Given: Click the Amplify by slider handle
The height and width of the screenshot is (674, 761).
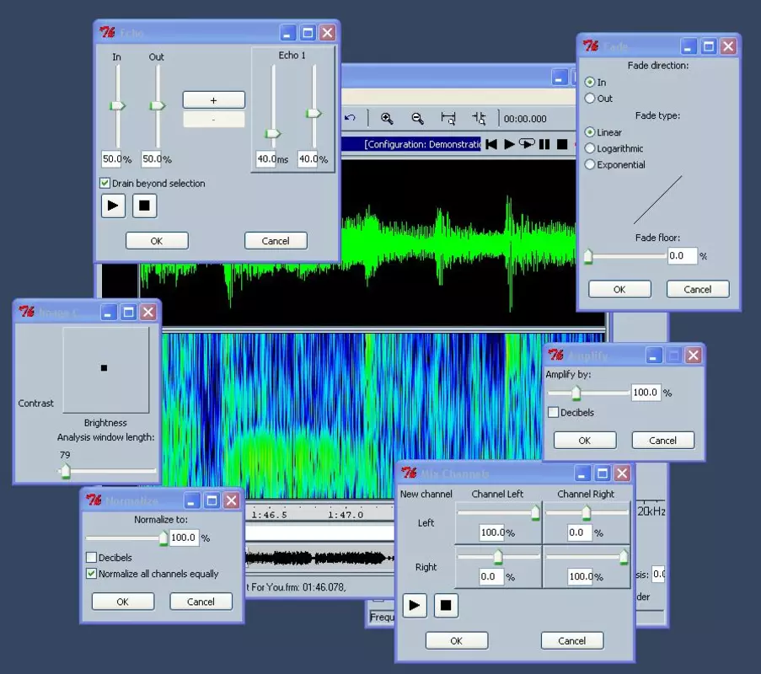Looking at the screenshot, I should coord(576,393).
